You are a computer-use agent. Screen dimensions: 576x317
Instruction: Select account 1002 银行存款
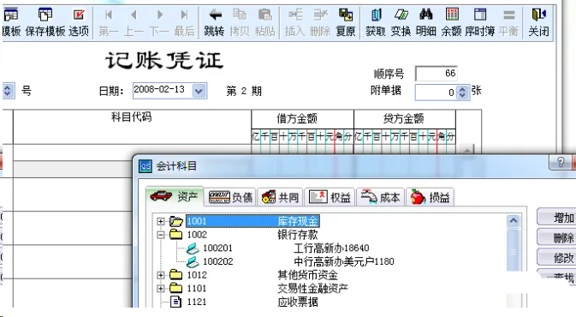pos(252,235)
